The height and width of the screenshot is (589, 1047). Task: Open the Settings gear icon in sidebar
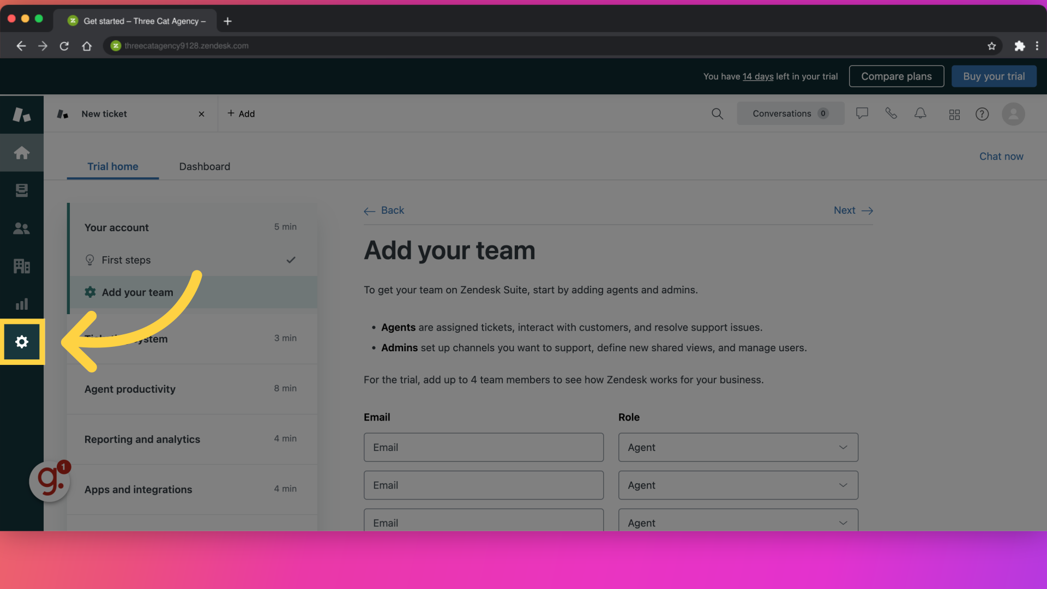pos(22,342)
